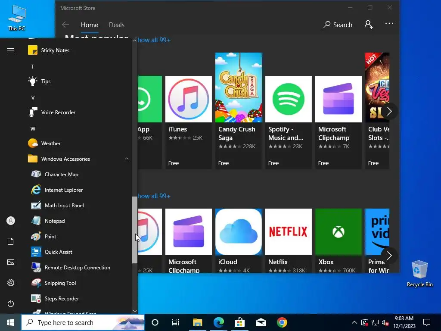441x331 pixels.
Task: Open the Weather app
Action: 79,143
